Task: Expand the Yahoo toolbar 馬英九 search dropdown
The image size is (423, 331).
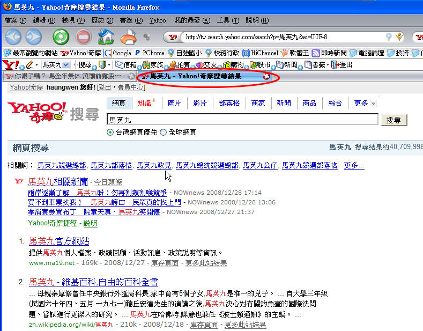Action: [x=66, y=65]
